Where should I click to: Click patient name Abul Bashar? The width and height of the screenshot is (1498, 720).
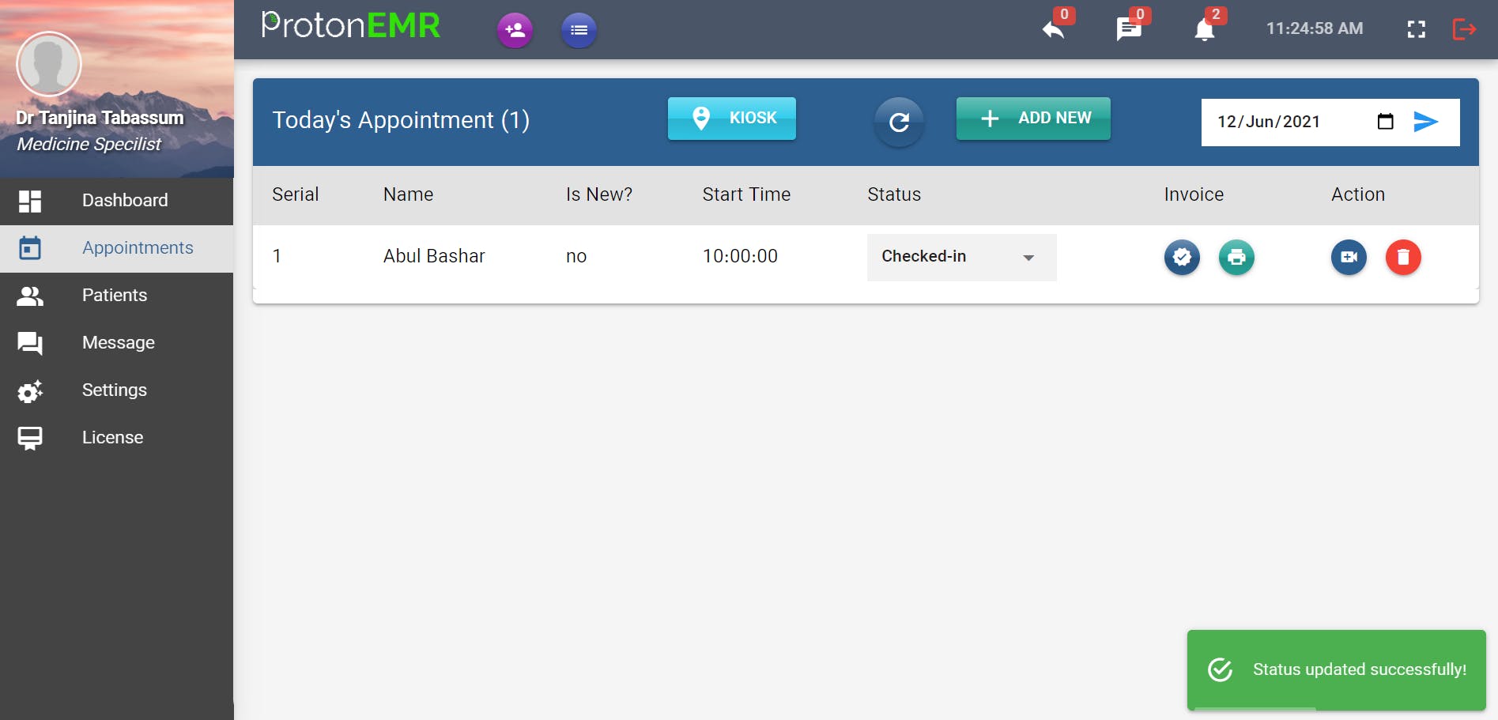pyautogui.click(x=434, y=256)
